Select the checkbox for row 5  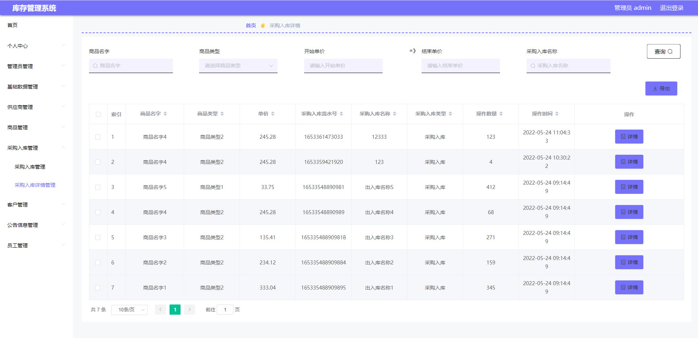[x=98, y=237]
